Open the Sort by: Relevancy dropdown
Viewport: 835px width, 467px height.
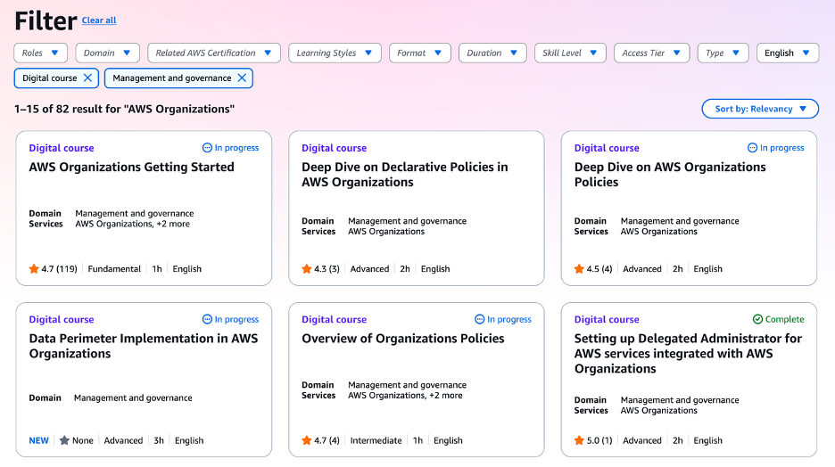(760, 109)
